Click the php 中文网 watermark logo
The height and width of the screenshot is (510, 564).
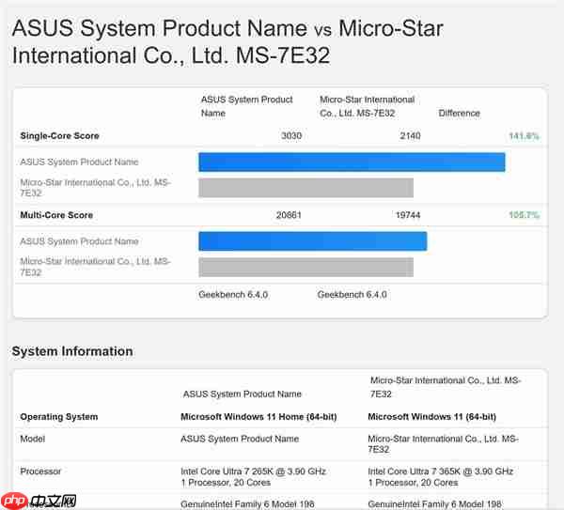pyautogui.click(x=39, y=501)
